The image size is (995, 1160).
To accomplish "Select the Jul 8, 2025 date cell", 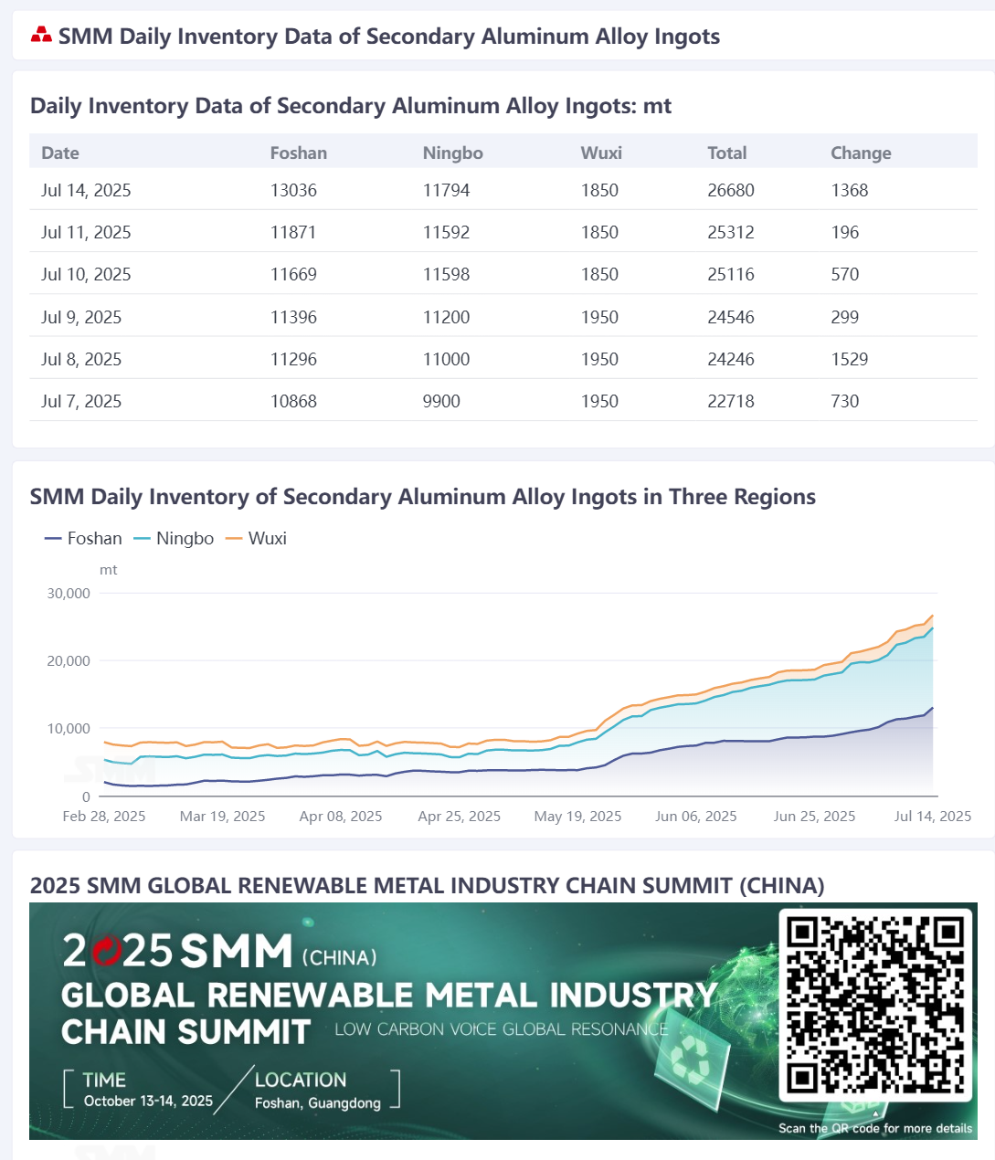I will [x=81, y=359].
